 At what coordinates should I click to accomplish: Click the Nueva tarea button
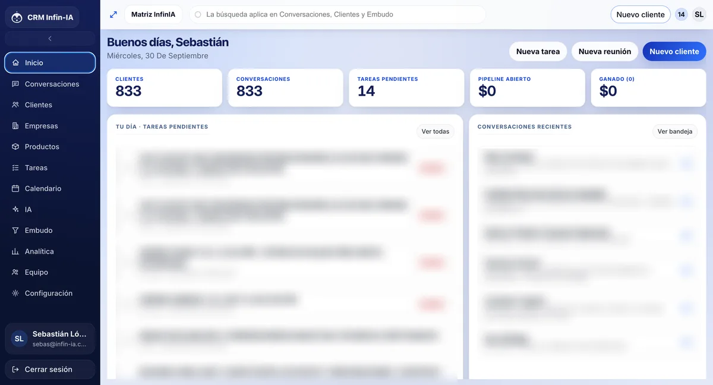point(538,52)
